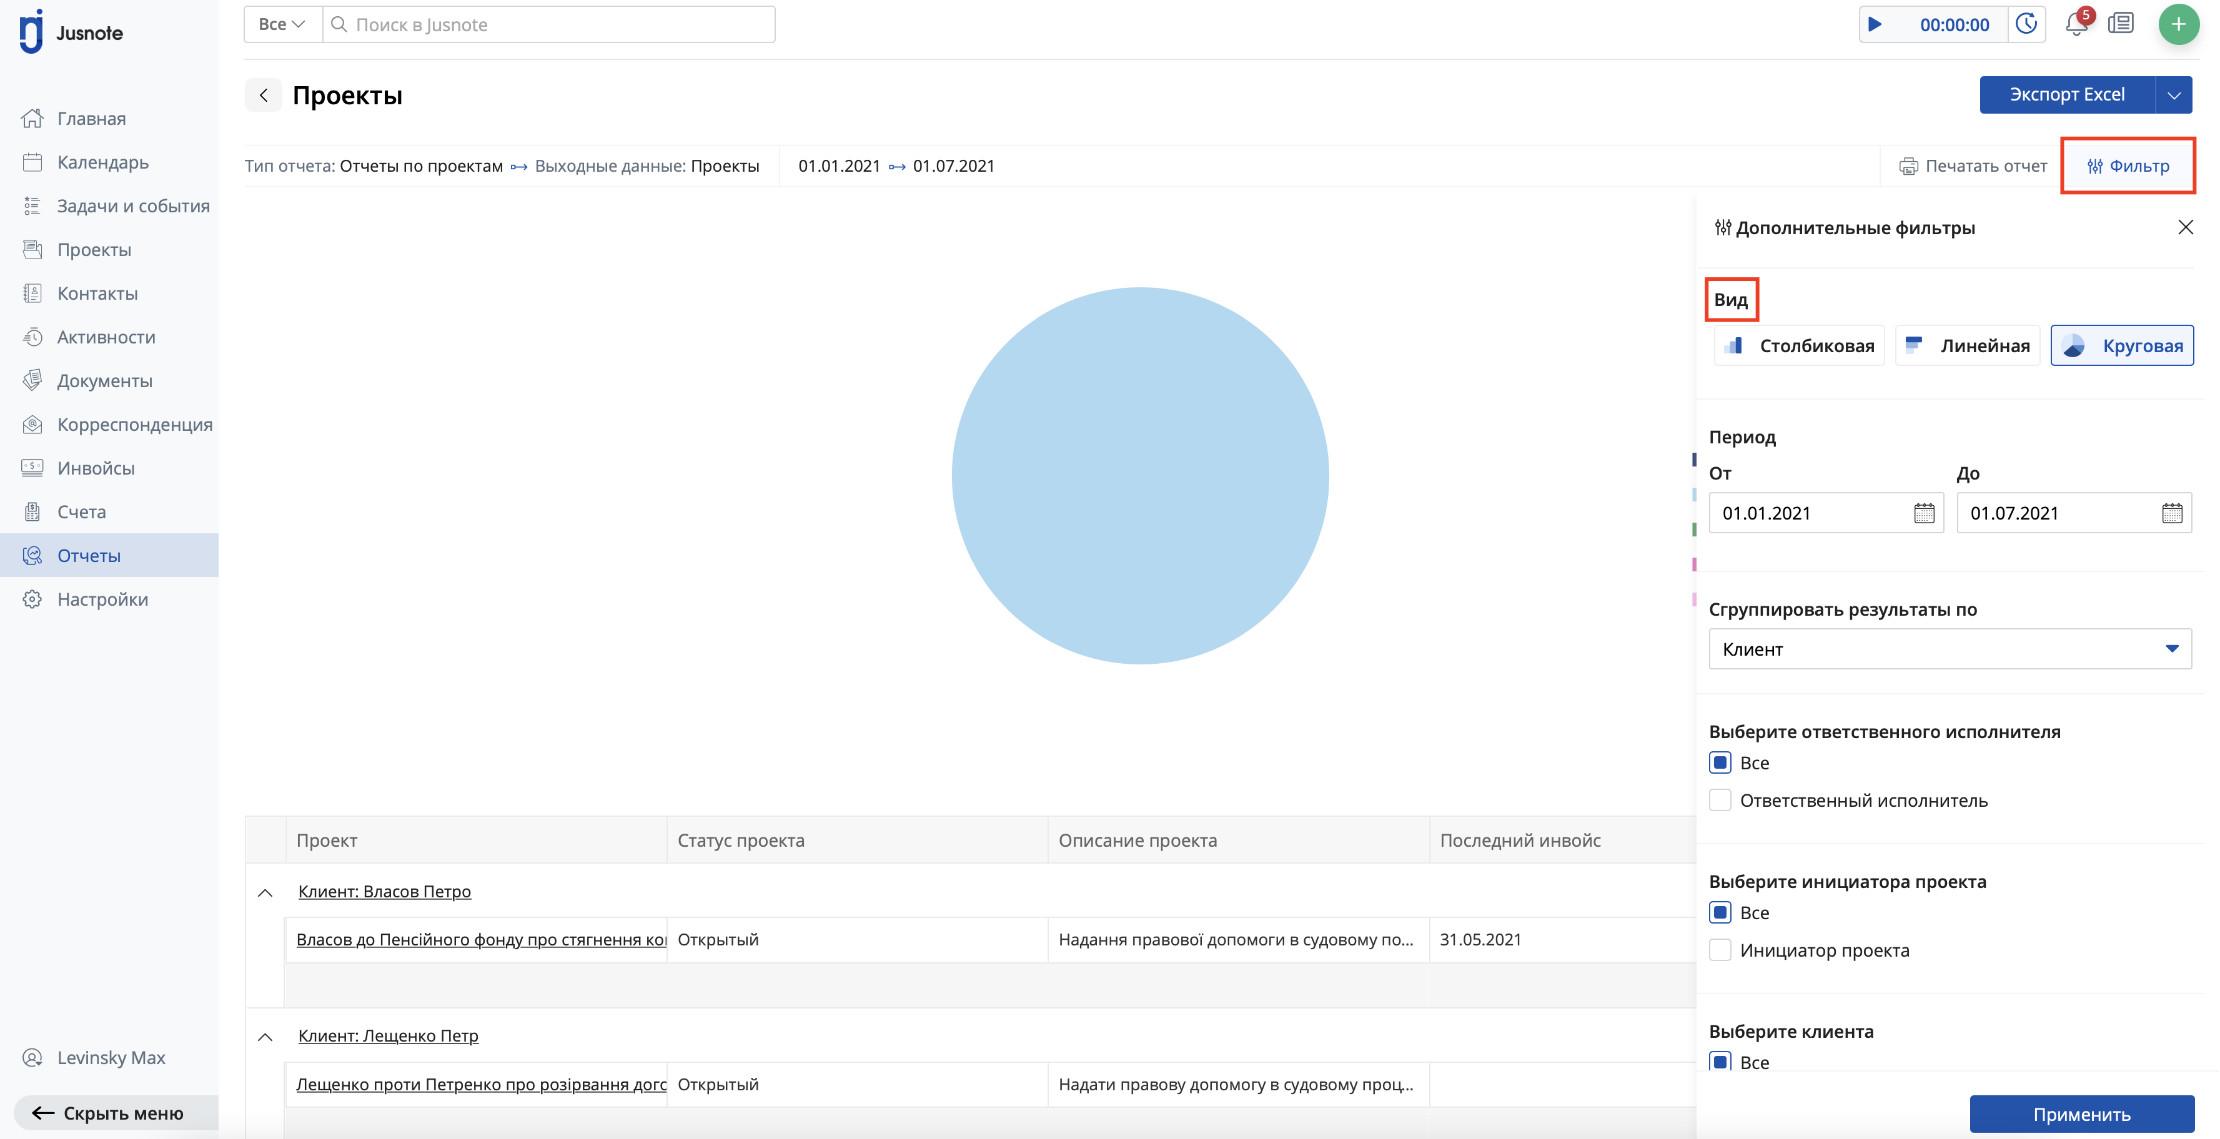Screen dimensions: 2220x1139
Task: Collapse the Клиент: Власов Петро group
Action: tap(265, 892)
